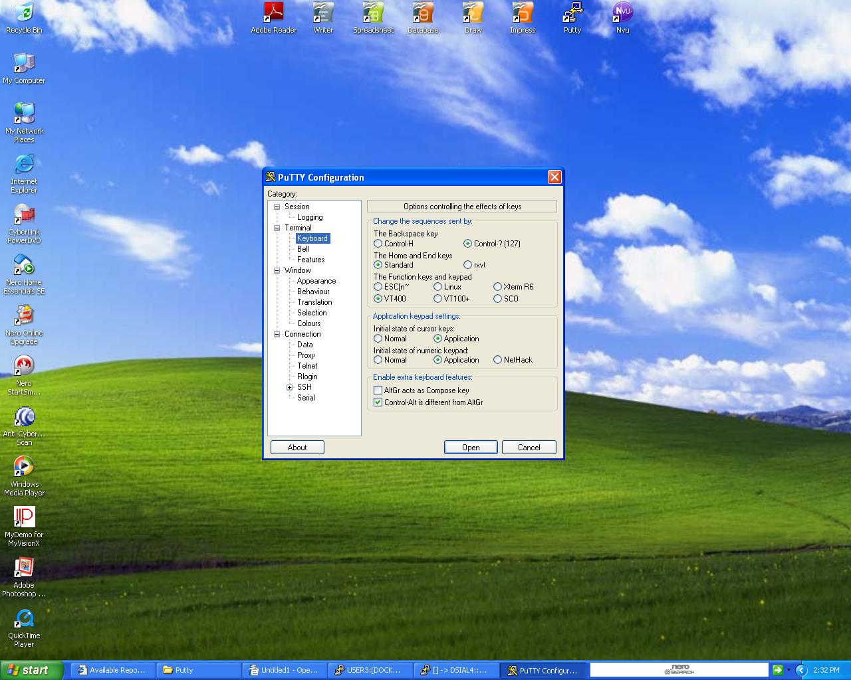
Task: Switch to USER3:[DOCK taskbar window
Action: click(371, 670)
